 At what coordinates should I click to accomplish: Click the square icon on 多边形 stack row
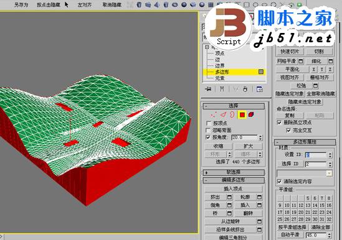(261, 72)
